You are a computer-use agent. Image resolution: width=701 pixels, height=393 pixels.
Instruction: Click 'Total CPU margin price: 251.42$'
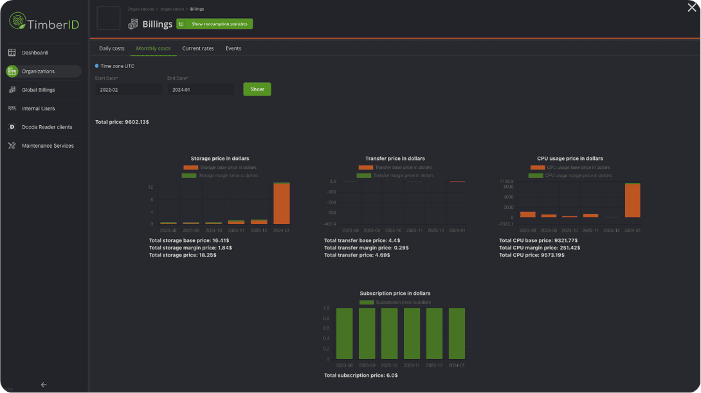540,248
